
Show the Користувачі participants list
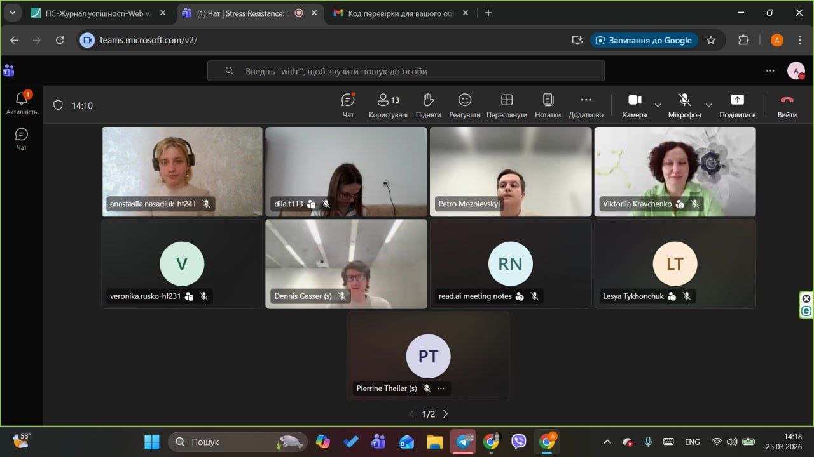388,105
